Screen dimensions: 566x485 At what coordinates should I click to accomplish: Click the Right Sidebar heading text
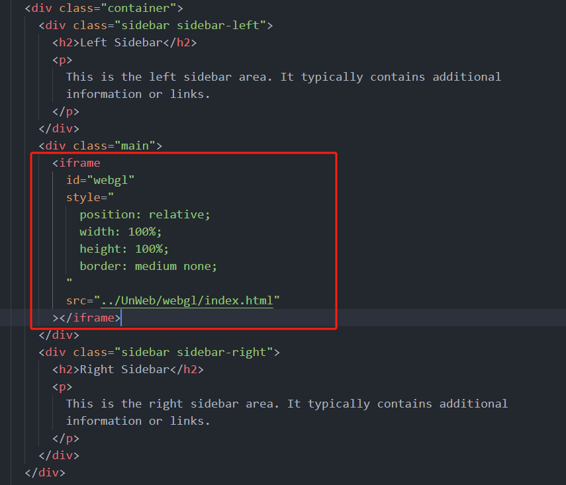[x=124, y=369]
